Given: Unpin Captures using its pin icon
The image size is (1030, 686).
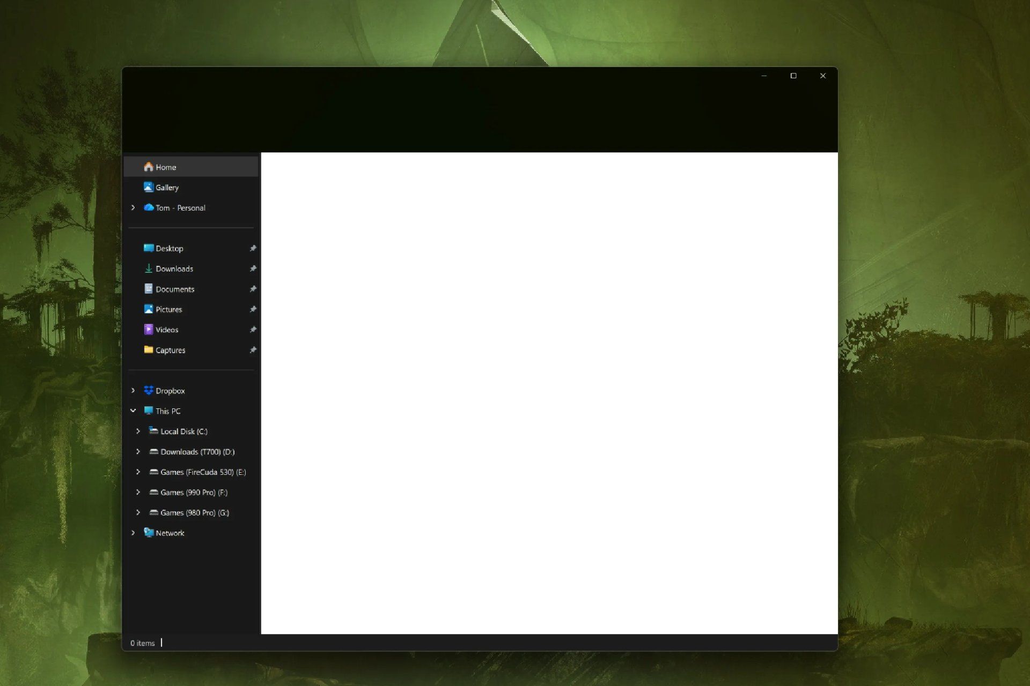Looking at the screenshot, I should point(253,350).
